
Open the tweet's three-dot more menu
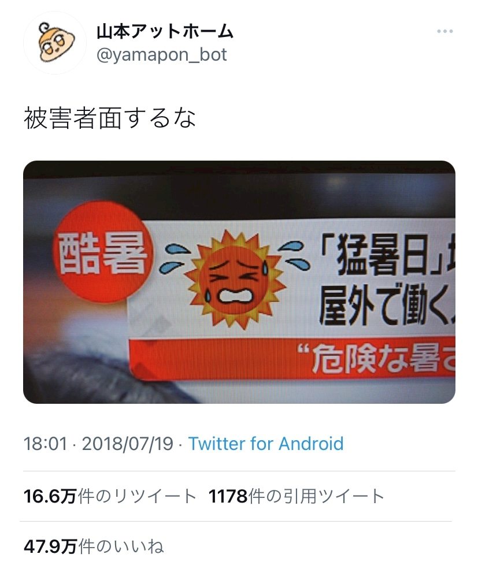pos(444,32)
